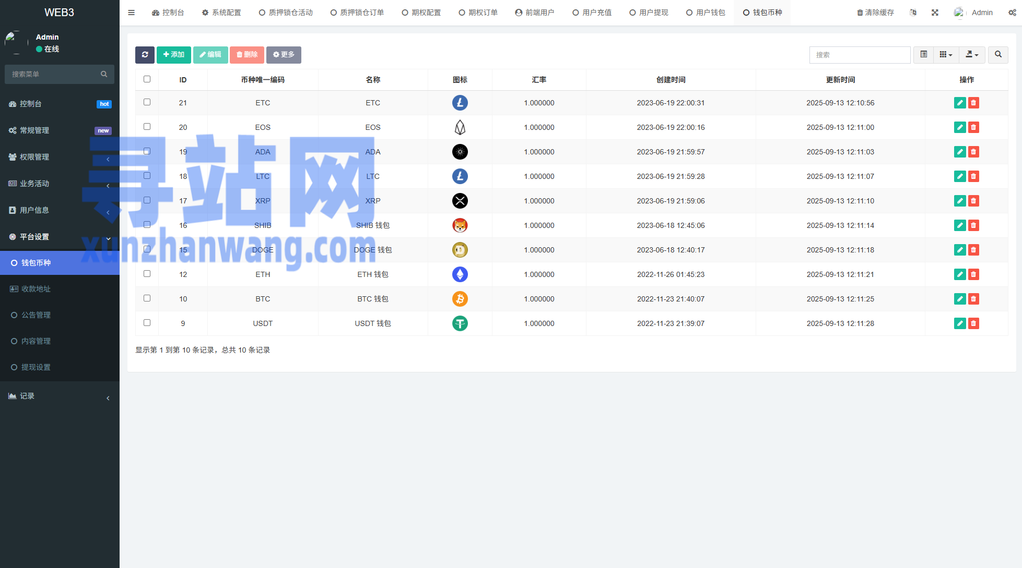This screenshot has height=568, width=1022.
Task: Click the fullscreen expand icon in header
Action: [x=935, y=13]
